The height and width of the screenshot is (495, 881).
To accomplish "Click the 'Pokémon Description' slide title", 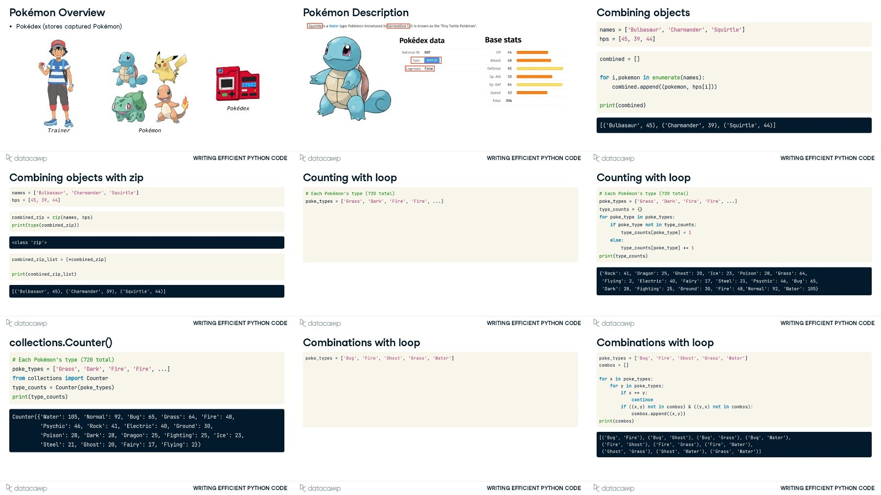I will [x=356, y=13].
